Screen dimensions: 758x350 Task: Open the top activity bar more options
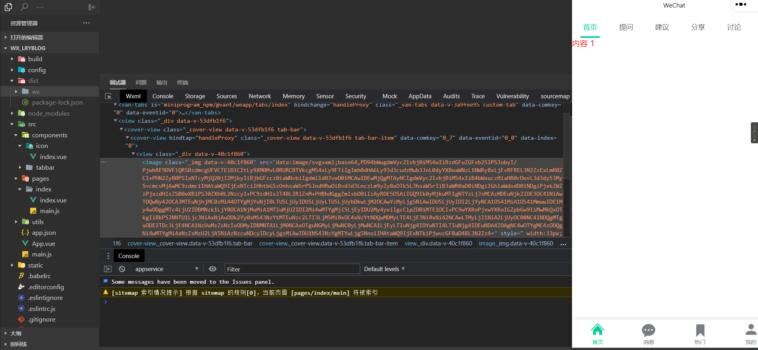[x=40, y=7]
